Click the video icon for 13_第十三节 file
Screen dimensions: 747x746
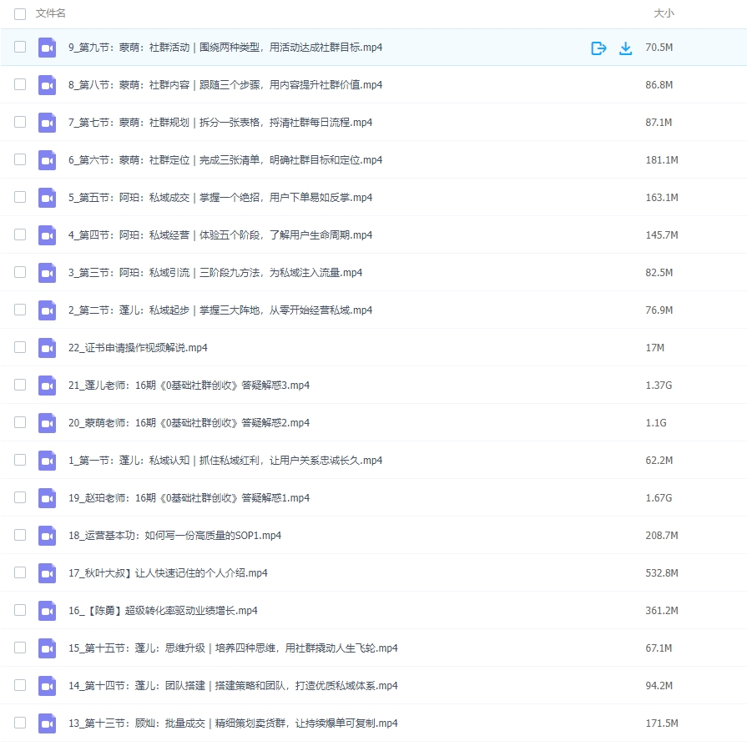[48, 723]
